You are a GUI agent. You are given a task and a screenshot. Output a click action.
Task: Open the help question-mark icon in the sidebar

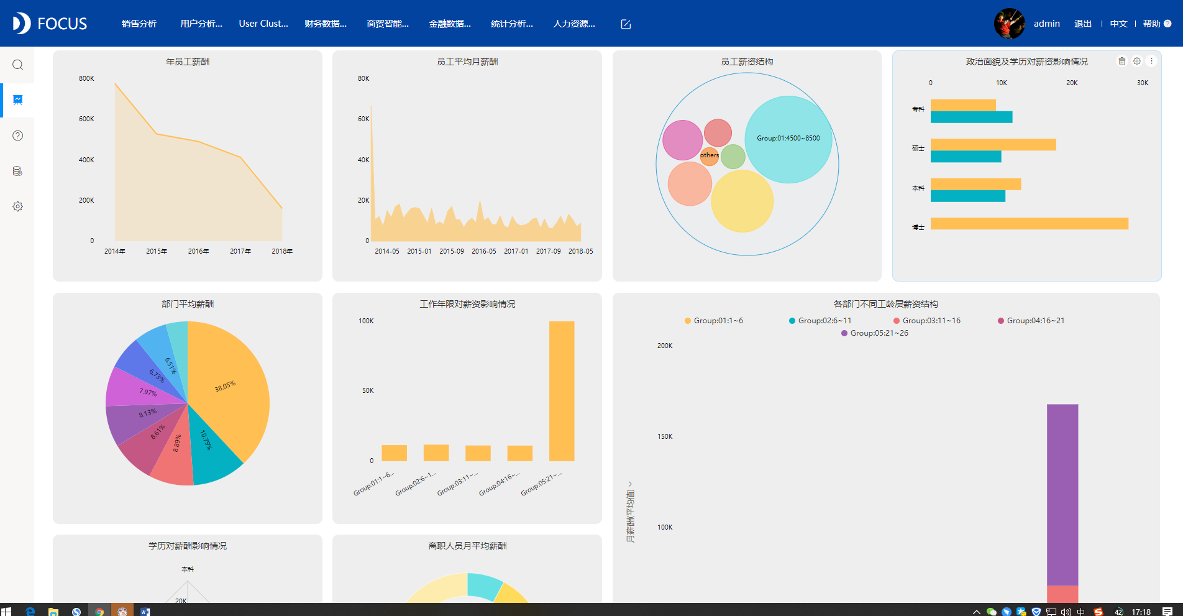coord(17,136)
